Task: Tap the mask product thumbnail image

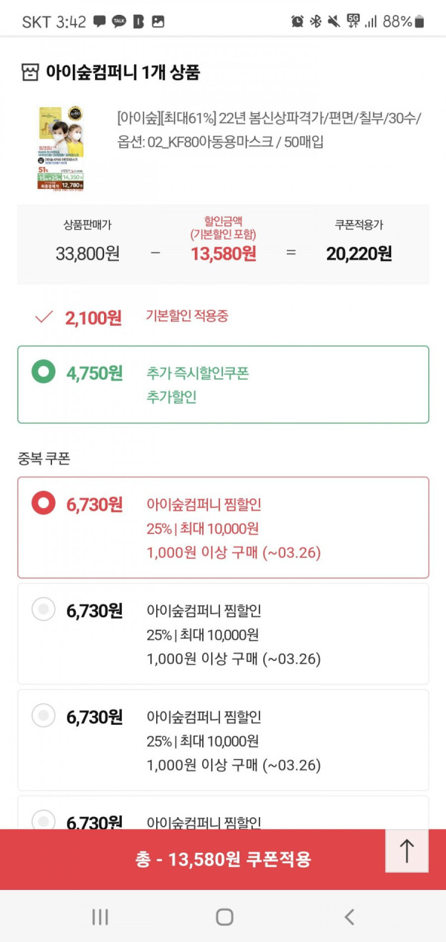Action: point(61,149)
